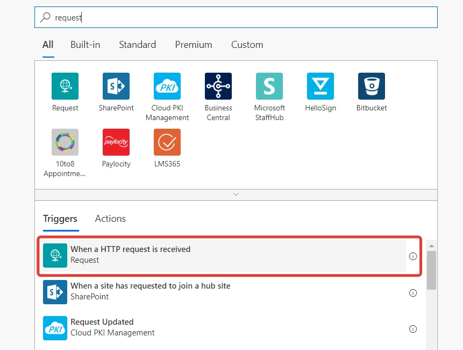Click the scrollbar up arrow
The height and width of the screenshot is (350, 463).
[x=431, y=246]
